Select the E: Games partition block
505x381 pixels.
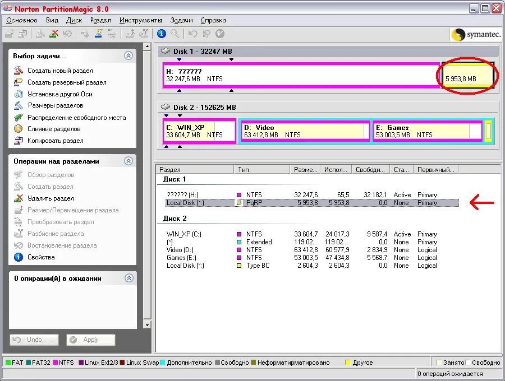pyautogui.click(x=428, y=131)
